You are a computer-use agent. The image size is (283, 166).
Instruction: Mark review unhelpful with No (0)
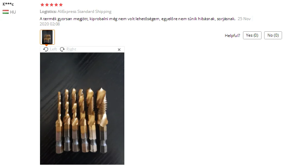point(273,35)
